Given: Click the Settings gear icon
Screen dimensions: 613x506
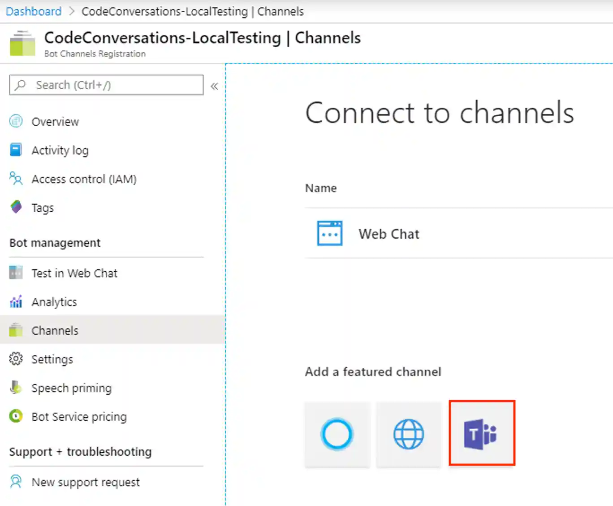Looking at the screenshot, I should (16, 359).
